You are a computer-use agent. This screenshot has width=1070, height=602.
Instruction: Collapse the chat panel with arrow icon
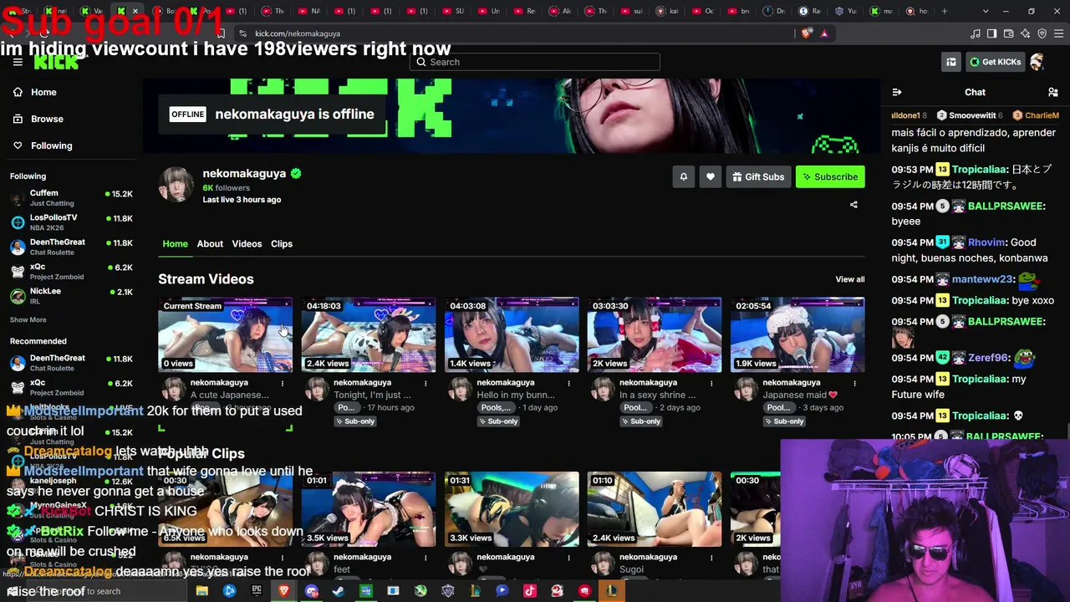pyautogui.click(x=897, y=92)
